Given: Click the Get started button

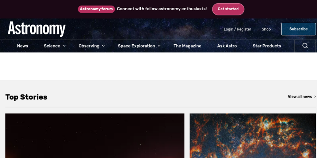Looking at the screenshot, I should tap(228, 9).
